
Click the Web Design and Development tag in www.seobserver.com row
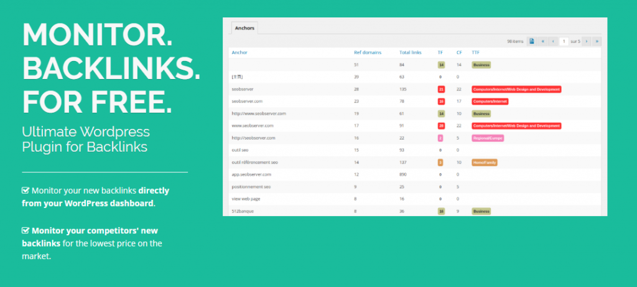click(516, 126)
